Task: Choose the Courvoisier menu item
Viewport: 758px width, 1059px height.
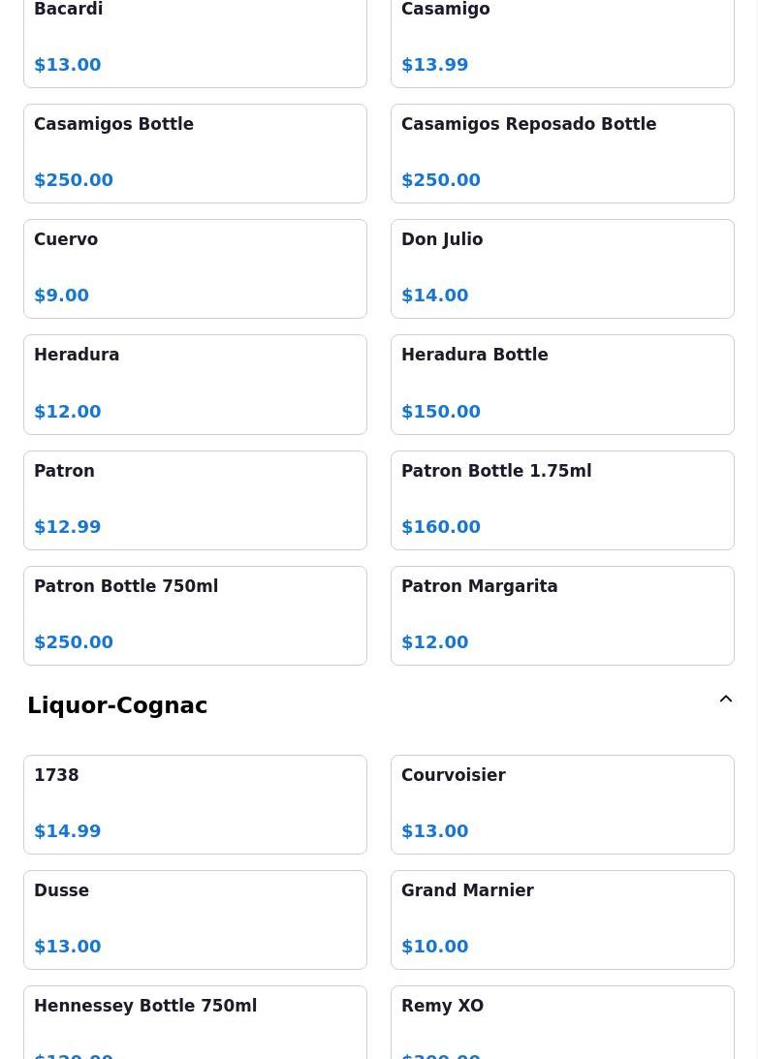Action: [562, 804]
